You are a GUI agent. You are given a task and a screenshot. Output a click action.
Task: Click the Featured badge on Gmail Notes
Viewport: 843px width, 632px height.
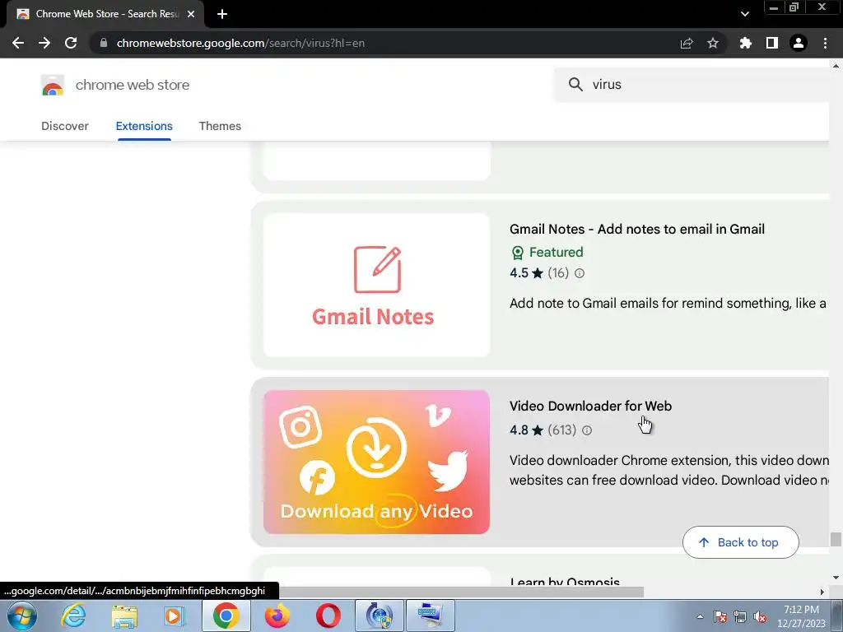(547, 252)
